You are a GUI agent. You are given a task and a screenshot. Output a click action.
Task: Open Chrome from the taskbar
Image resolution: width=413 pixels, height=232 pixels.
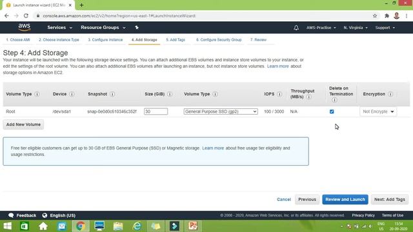(x=81, y=226)
